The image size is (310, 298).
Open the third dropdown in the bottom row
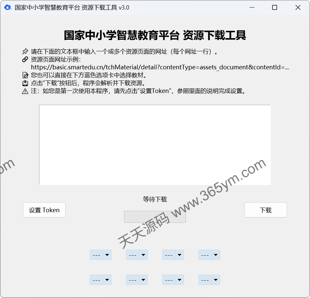(173, 280)
